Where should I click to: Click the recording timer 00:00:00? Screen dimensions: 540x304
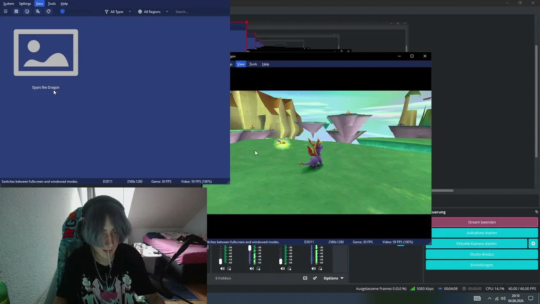pos(475,289)
